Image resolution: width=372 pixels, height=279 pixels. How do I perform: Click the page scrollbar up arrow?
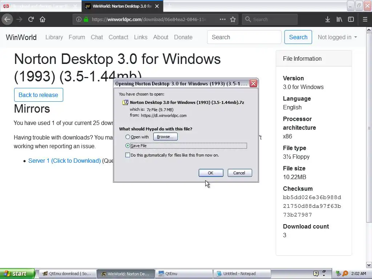coord(369,30)
